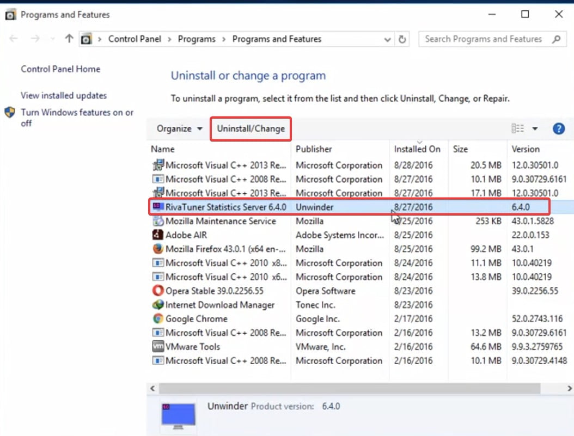Click the Forward navigation arrow
Viewport: 574px width, 436px height.
pyautogui.click(x=35, y=39)
